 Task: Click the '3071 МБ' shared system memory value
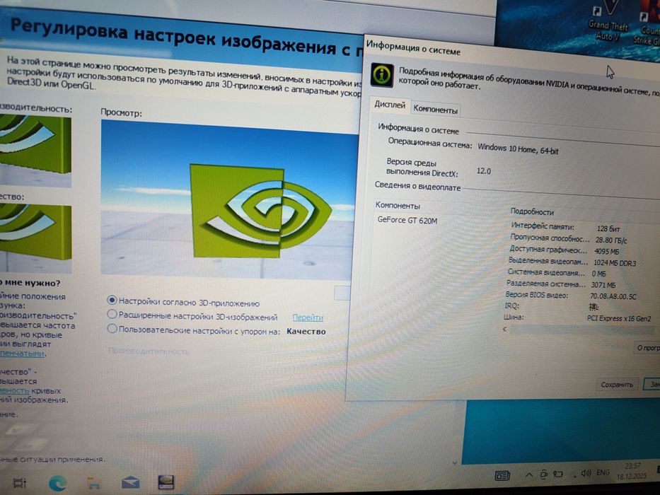pyautogui.click(x=603, y=285)
